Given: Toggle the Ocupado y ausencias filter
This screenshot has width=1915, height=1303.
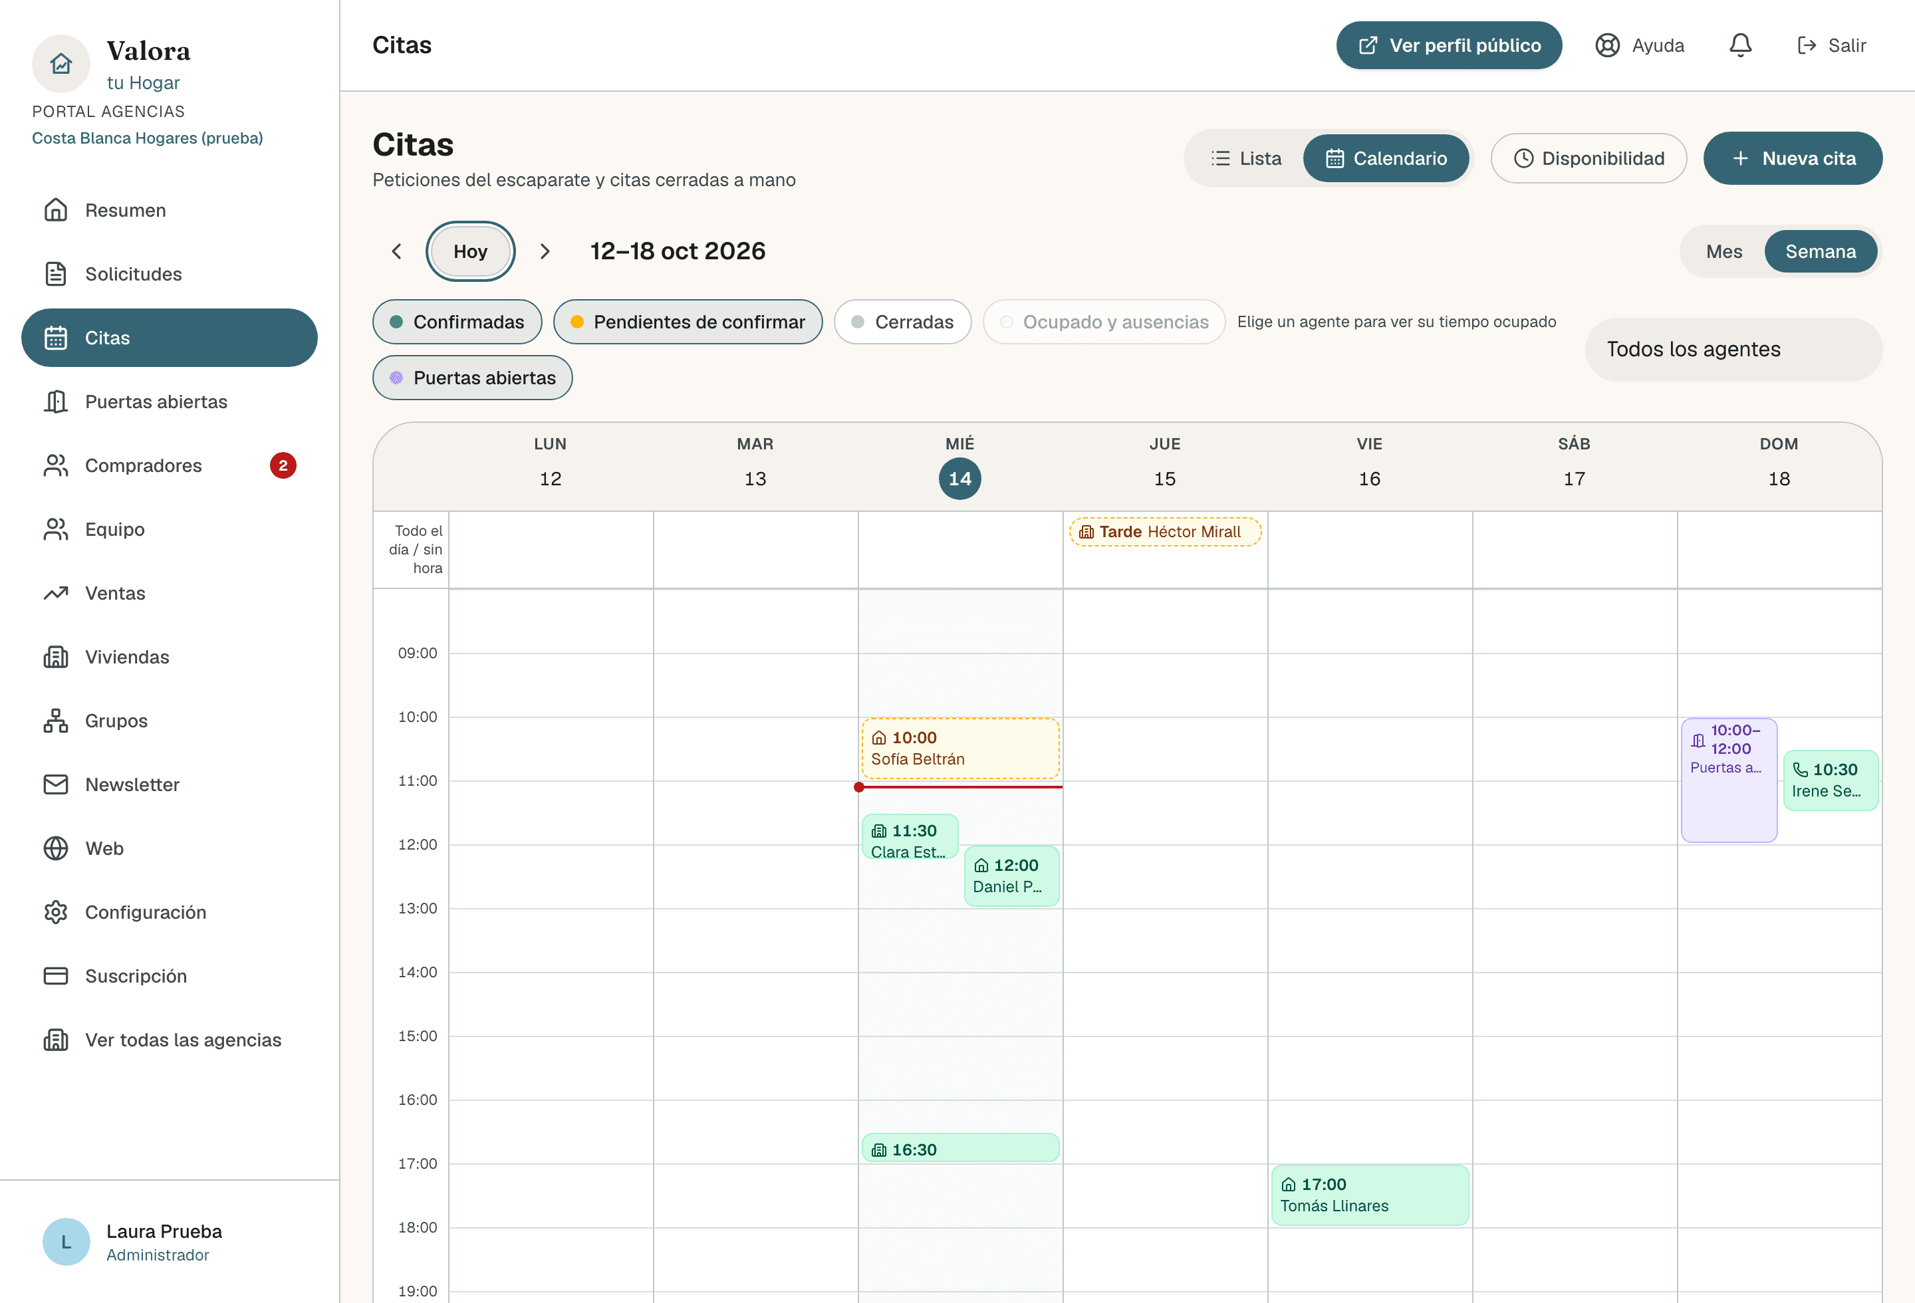Looking at the screenshot, I should click(x=1104, y=322).
